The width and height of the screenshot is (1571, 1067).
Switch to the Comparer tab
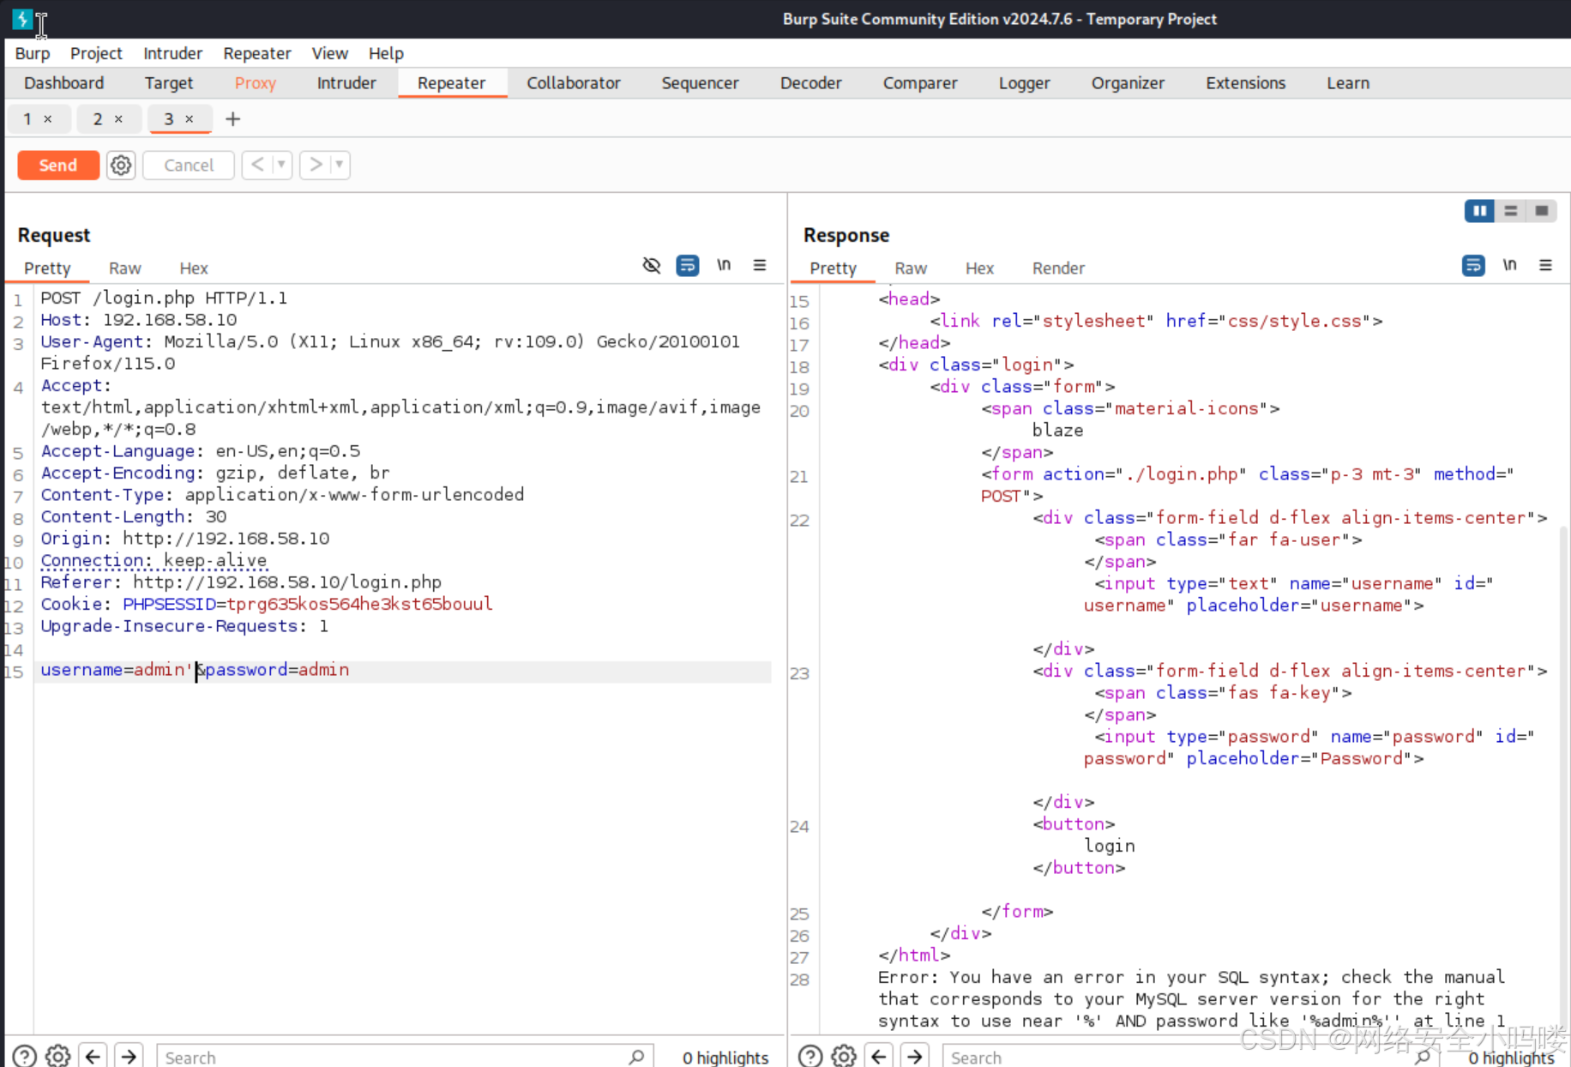(920, 83)
